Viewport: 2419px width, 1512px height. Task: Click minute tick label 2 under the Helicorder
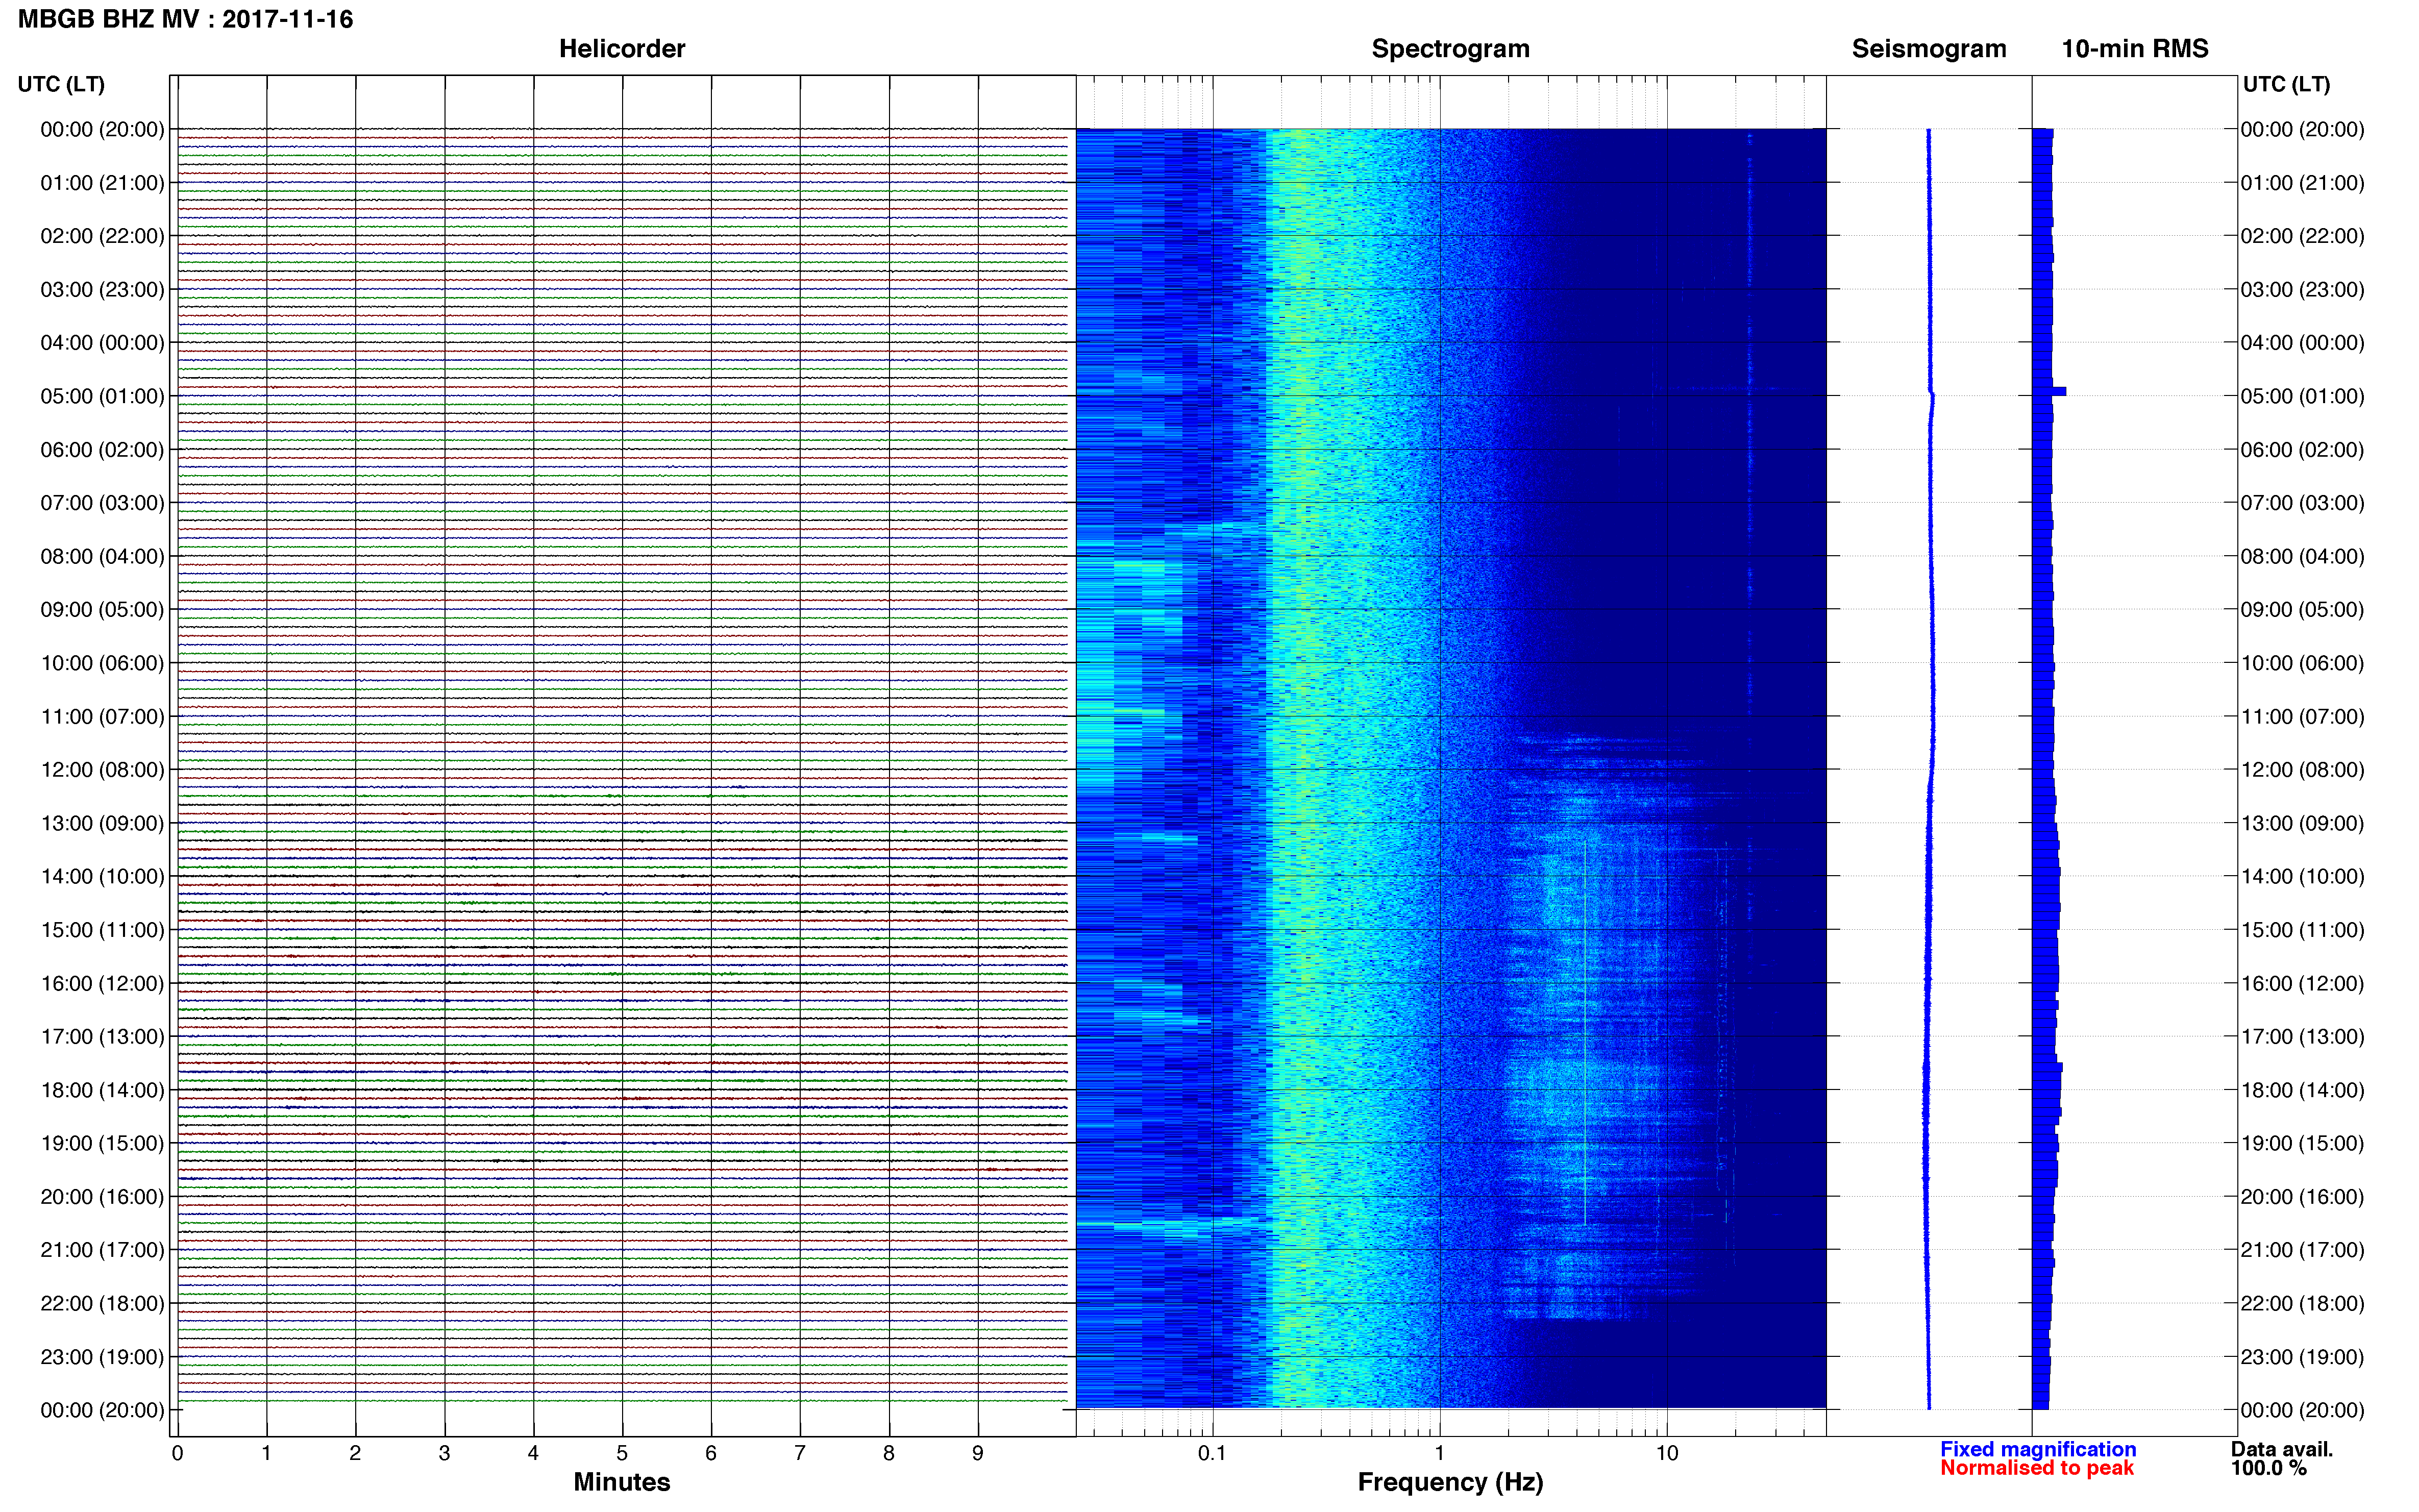tap(355, 1453)
